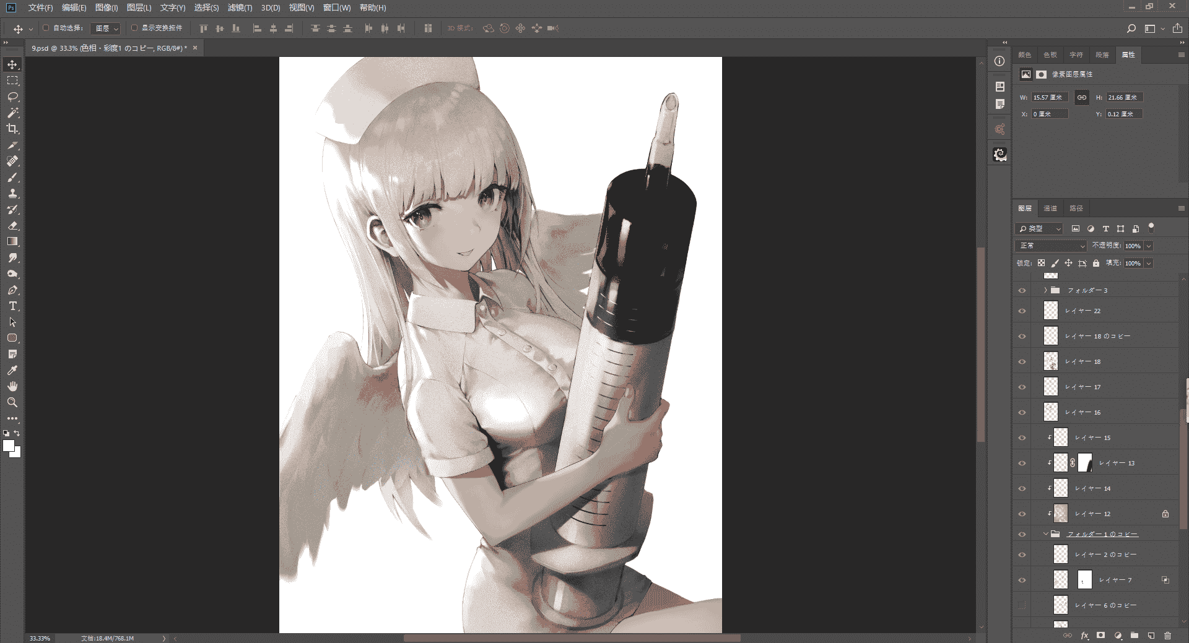Enable the 显示变换控件 checkbox
The height and width of the screenshot is (643, 1189).
(x=134, y=28)
